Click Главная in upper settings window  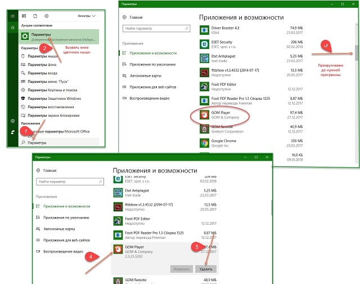133,17
